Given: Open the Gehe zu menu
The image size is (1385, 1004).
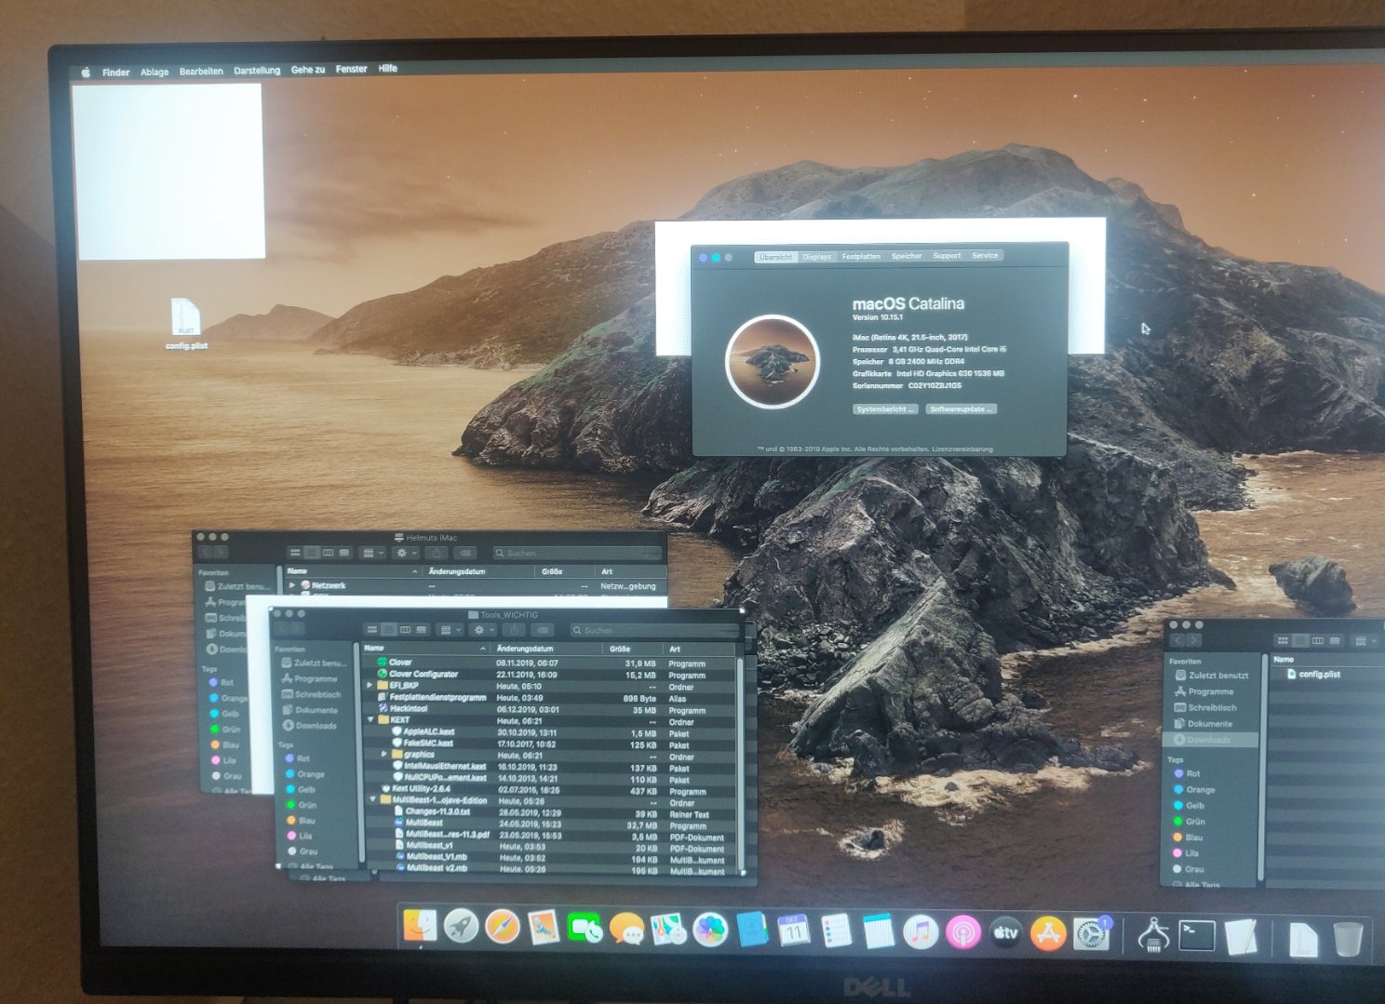Looking at the screenshot, I should [308, 69].
